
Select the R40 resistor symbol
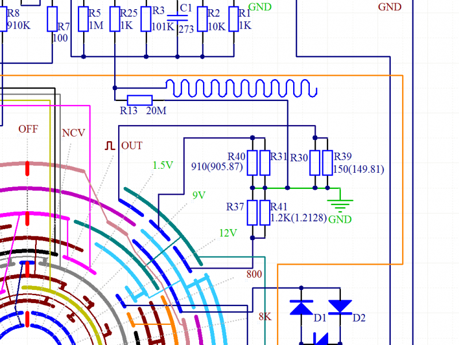253,163
